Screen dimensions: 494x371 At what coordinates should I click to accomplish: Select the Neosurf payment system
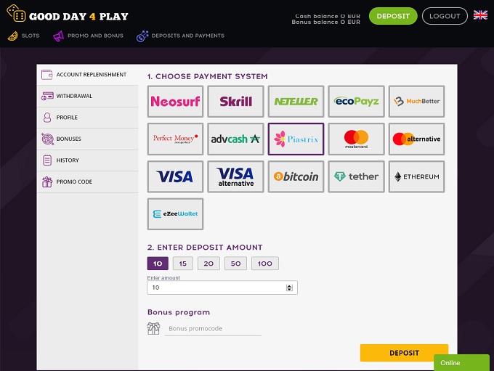coord(175,102)
